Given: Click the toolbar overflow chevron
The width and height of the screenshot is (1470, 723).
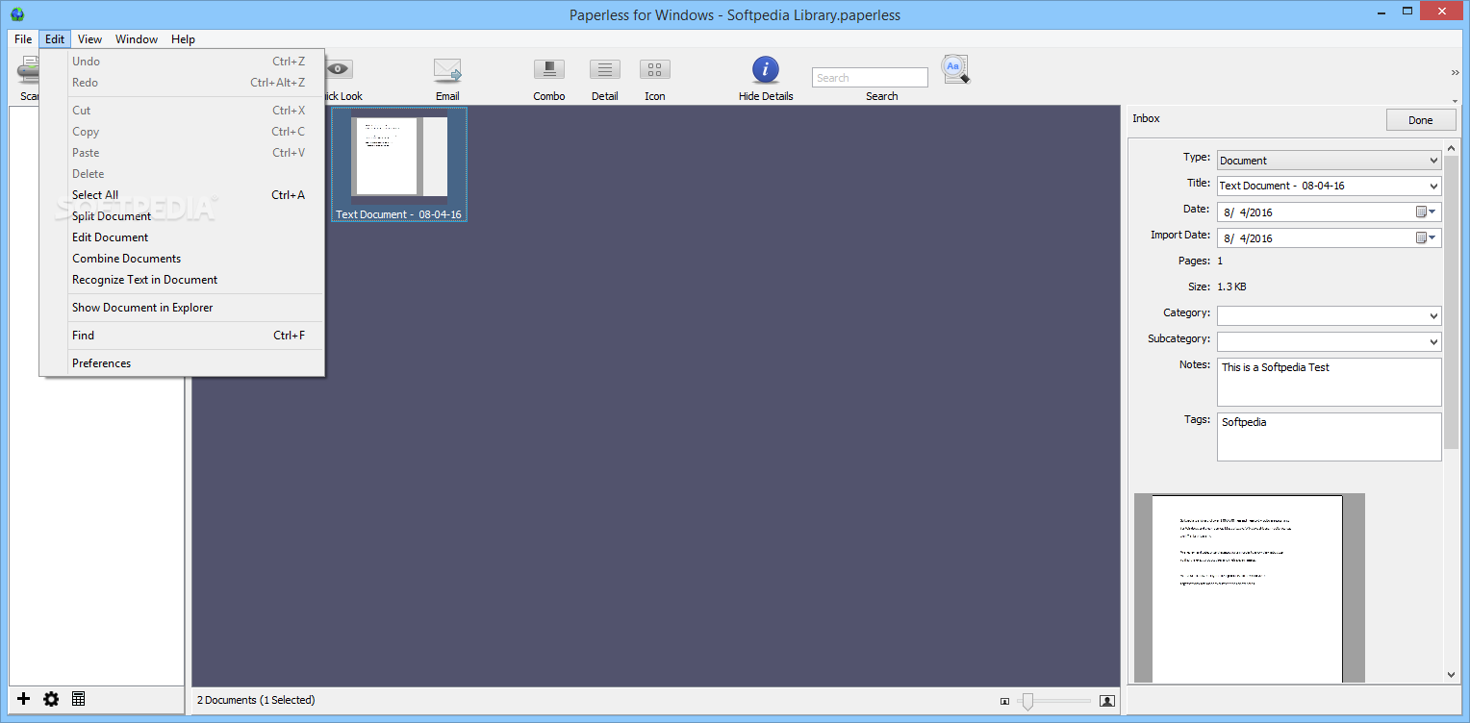Looking at the screenshot, I should pyautogui.click(x=1455, y=72).
